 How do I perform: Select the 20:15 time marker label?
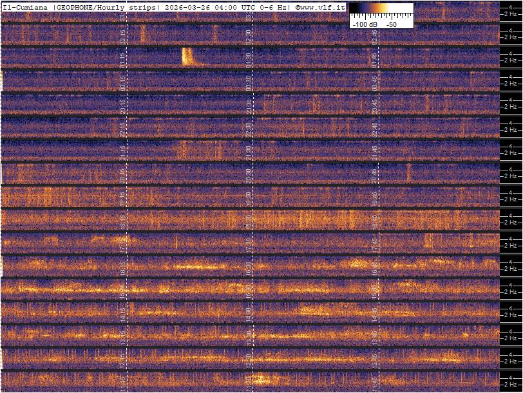[122, 175]
